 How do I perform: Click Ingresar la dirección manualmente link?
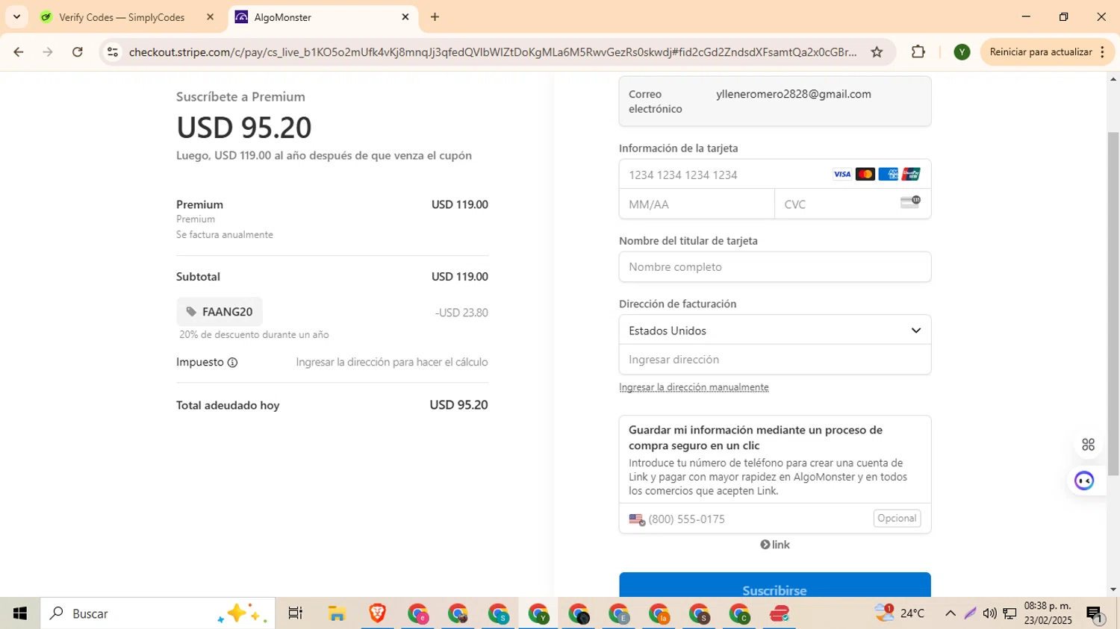coord(694,387)
